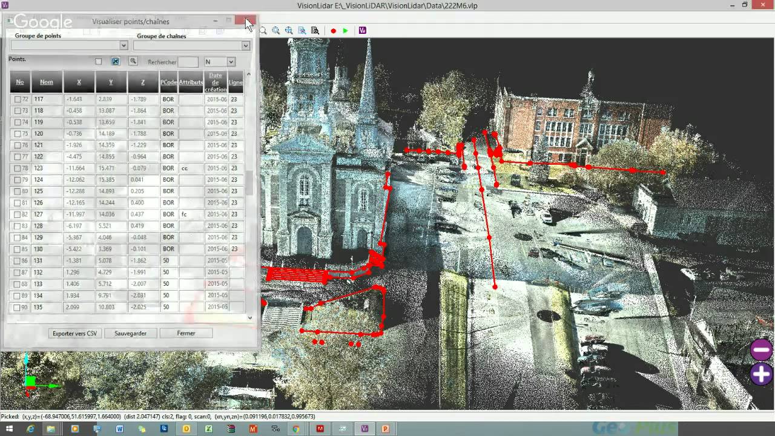Click Y value 13.087 of point 118
775x436 pixels.
tap(111, 111)
